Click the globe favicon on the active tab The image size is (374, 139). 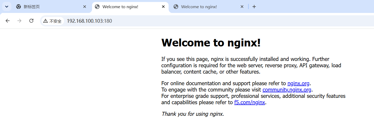97,7
